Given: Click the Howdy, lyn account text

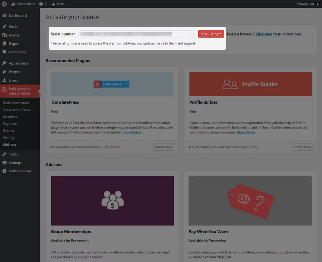Looking at the screenshot, I should click(306, 4).
